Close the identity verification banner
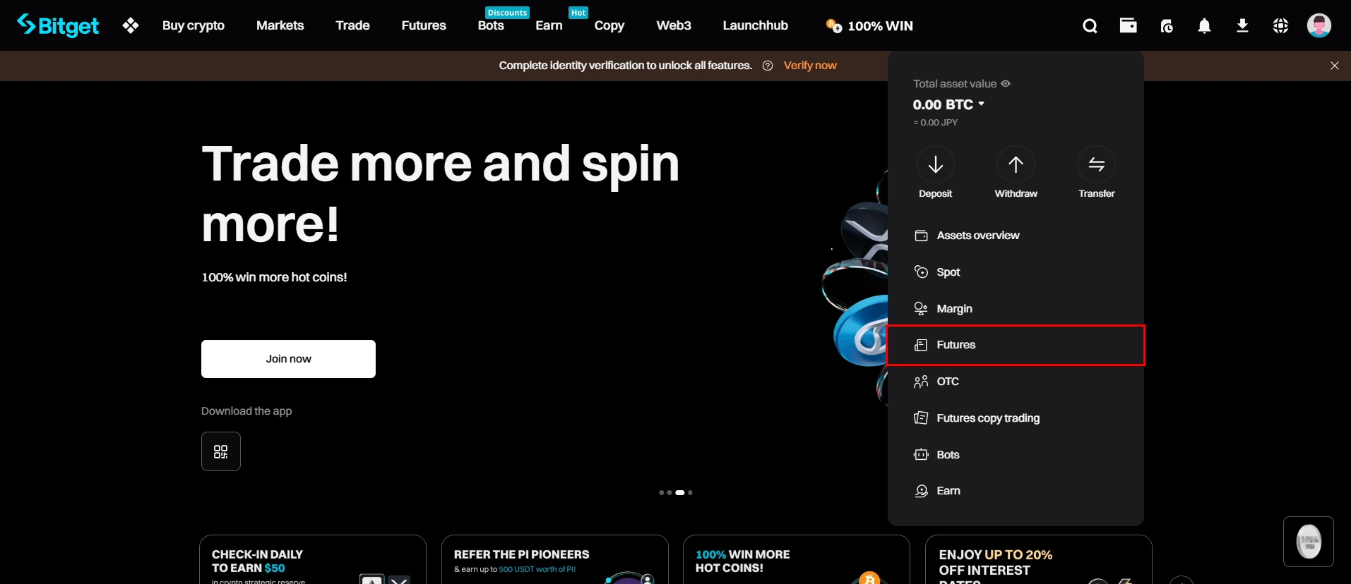 tap(1334, 66)
